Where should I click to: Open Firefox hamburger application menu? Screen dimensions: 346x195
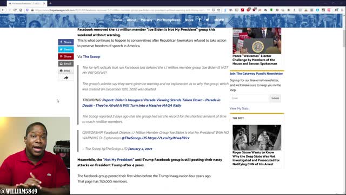pyautogui.click(x=342, y=10)
